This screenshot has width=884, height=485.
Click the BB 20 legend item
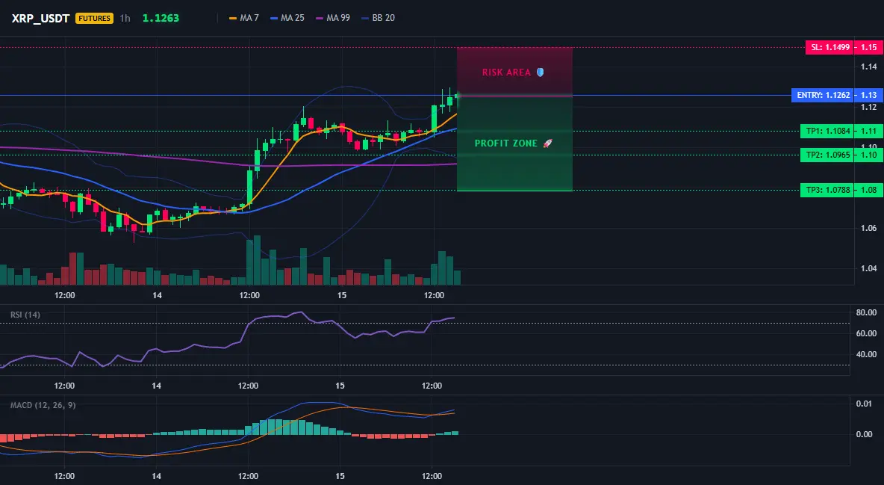coord(379,18)
